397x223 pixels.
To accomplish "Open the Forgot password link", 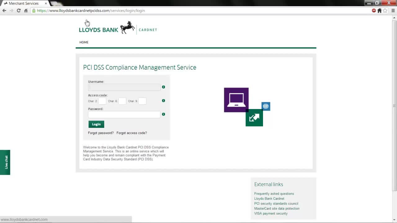I will tap(100, 133).
